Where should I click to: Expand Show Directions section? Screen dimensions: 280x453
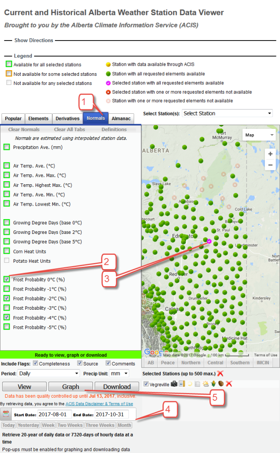[x=34, y=40]
